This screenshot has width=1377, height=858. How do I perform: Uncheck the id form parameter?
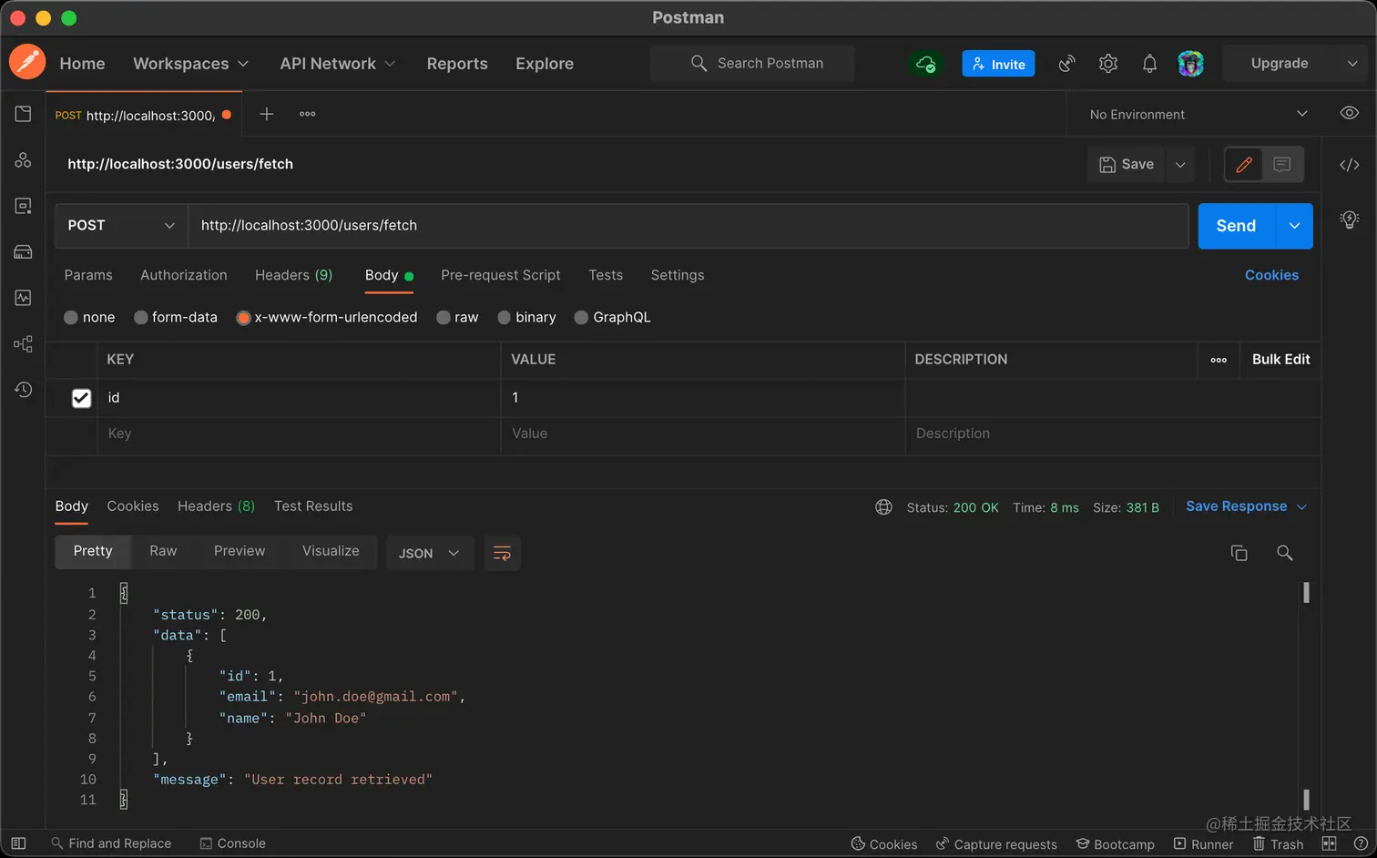pos(81,397)
